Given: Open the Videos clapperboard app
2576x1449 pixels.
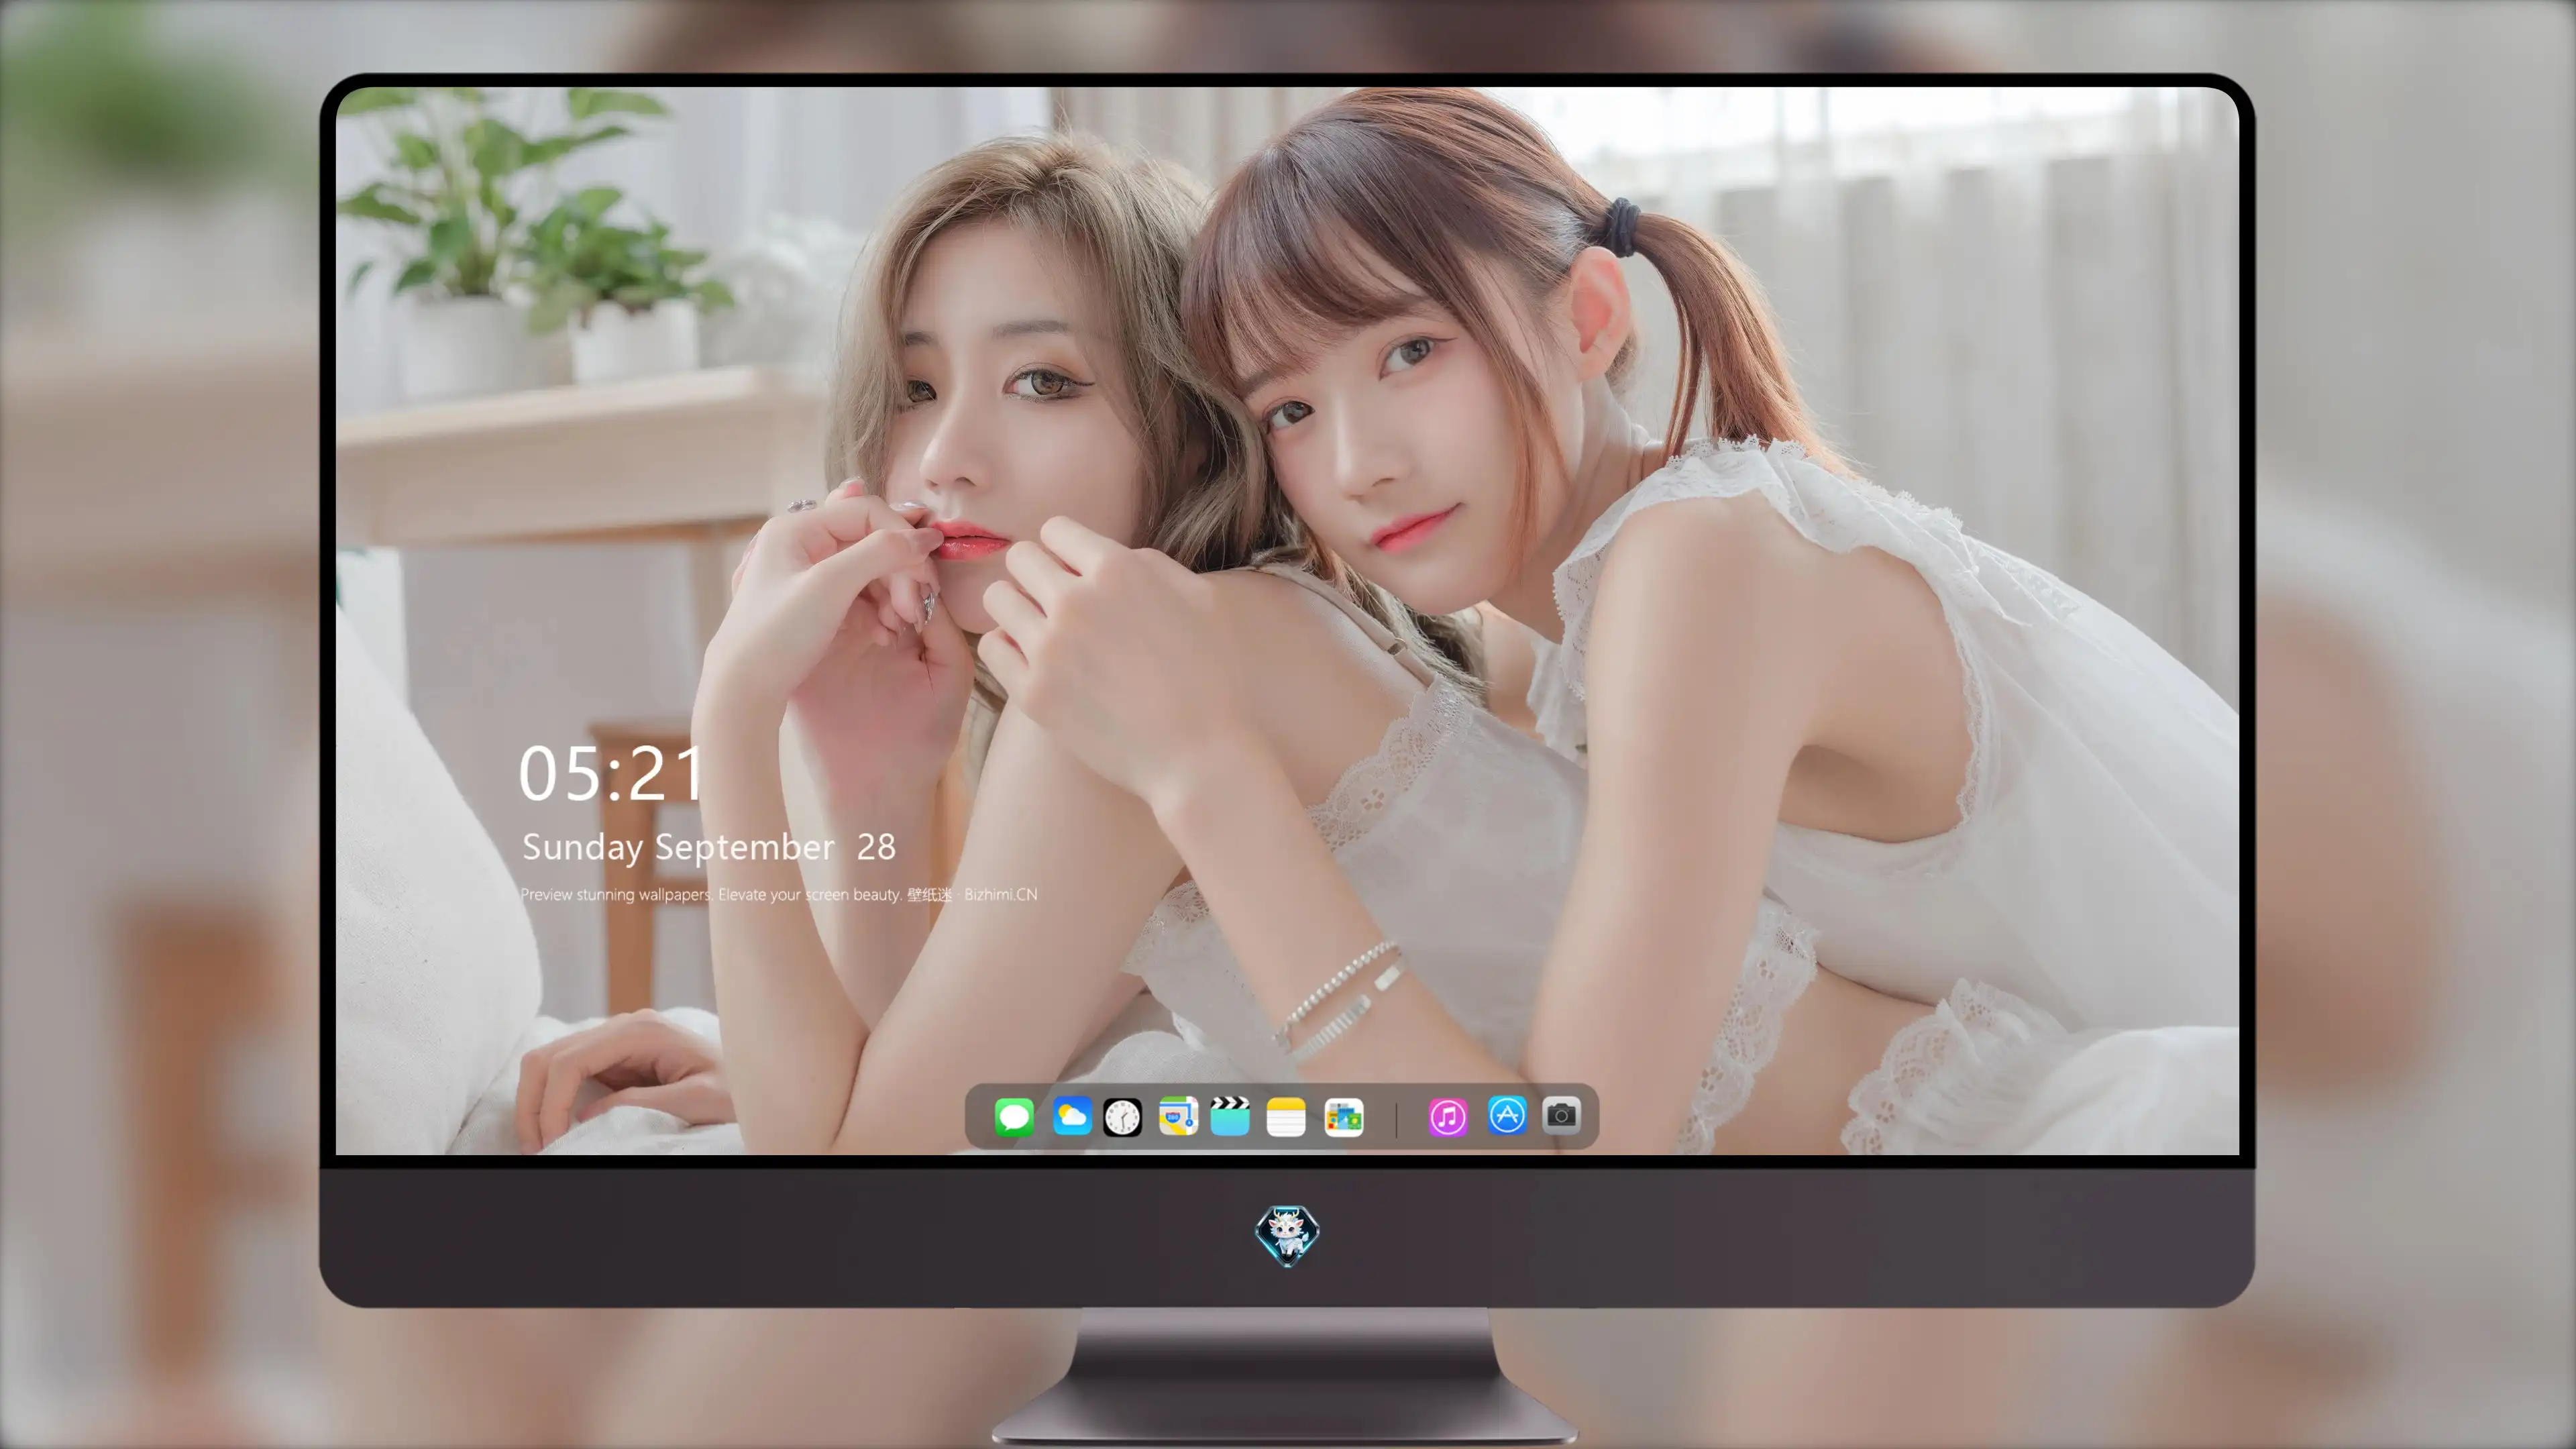Looking at the screenshot, I should 1230,1116.
